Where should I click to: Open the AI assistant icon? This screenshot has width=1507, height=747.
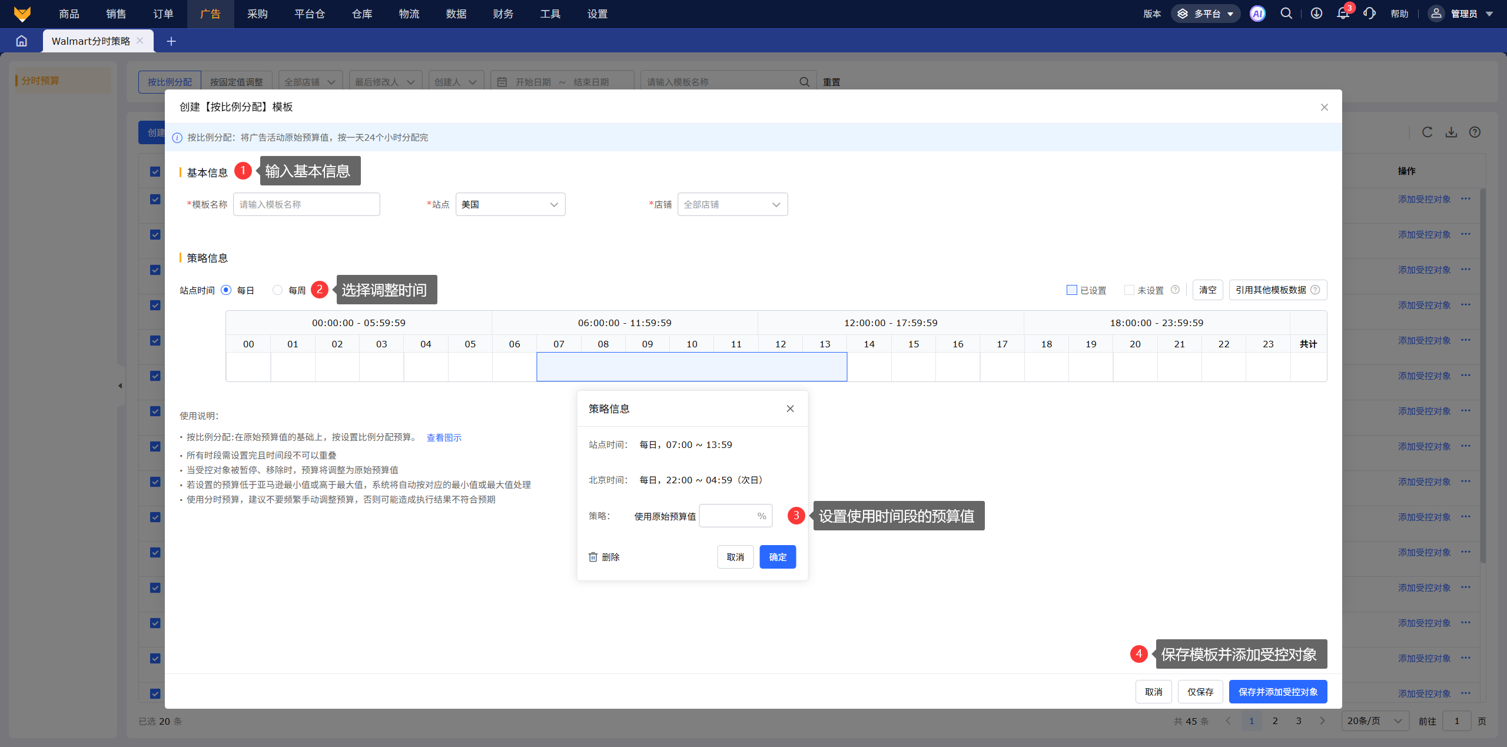[x=1257, y=14]
